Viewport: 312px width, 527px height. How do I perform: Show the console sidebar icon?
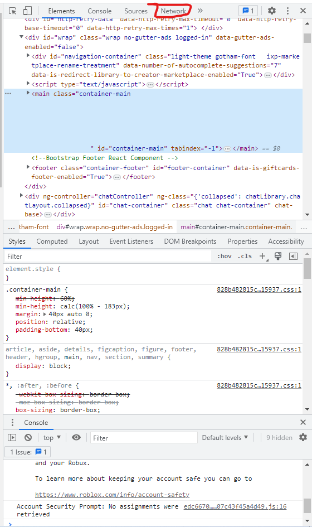pyautogui.click(x=12, y=438)
